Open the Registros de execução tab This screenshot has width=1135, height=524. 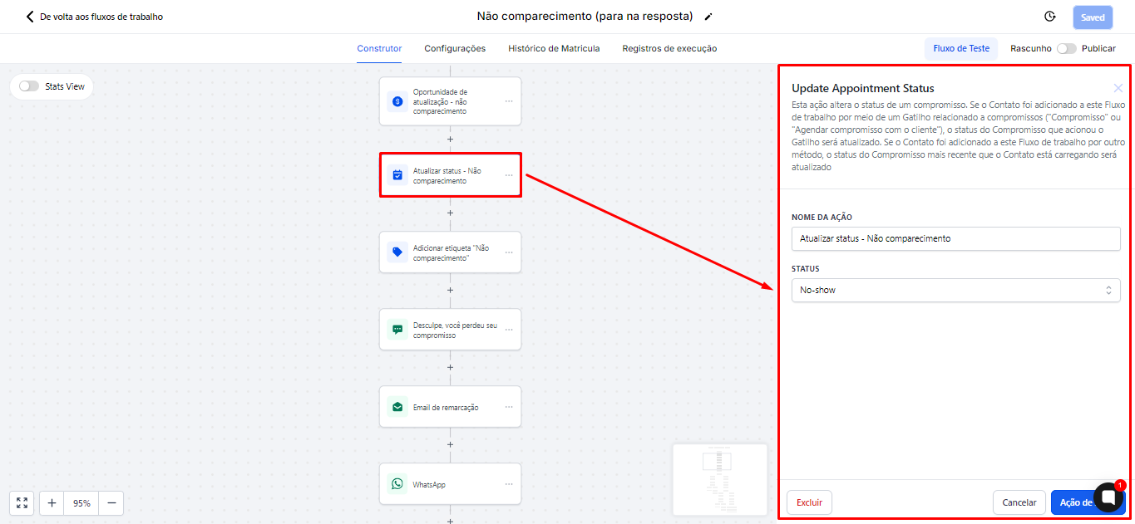(669, 48)
